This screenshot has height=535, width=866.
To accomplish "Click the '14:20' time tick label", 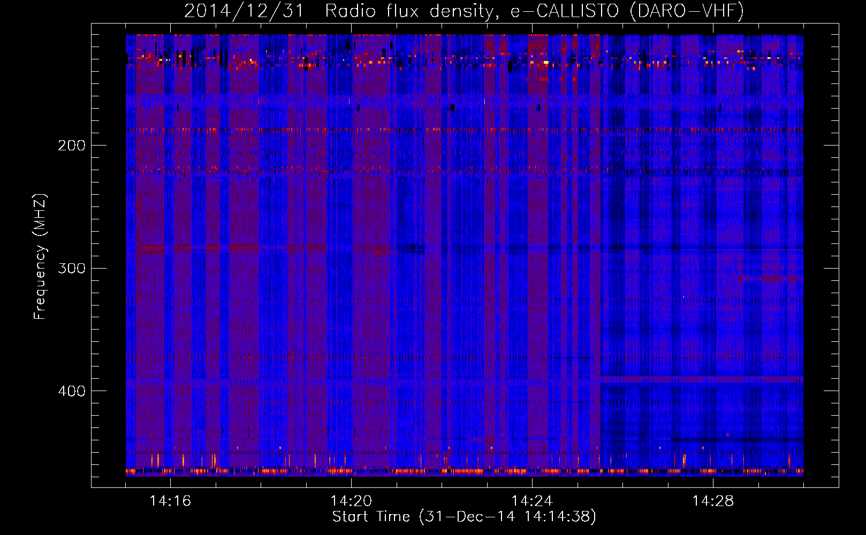I will [351, 501].
